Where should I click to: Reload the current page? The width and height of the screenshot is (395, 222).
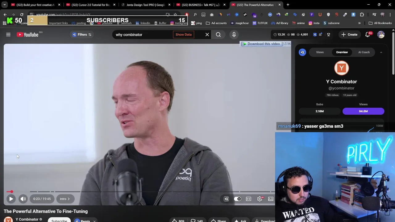click(x=22, y=14)
